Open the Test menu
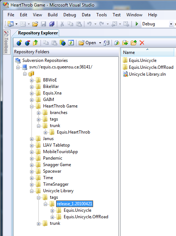 (117, 15)
